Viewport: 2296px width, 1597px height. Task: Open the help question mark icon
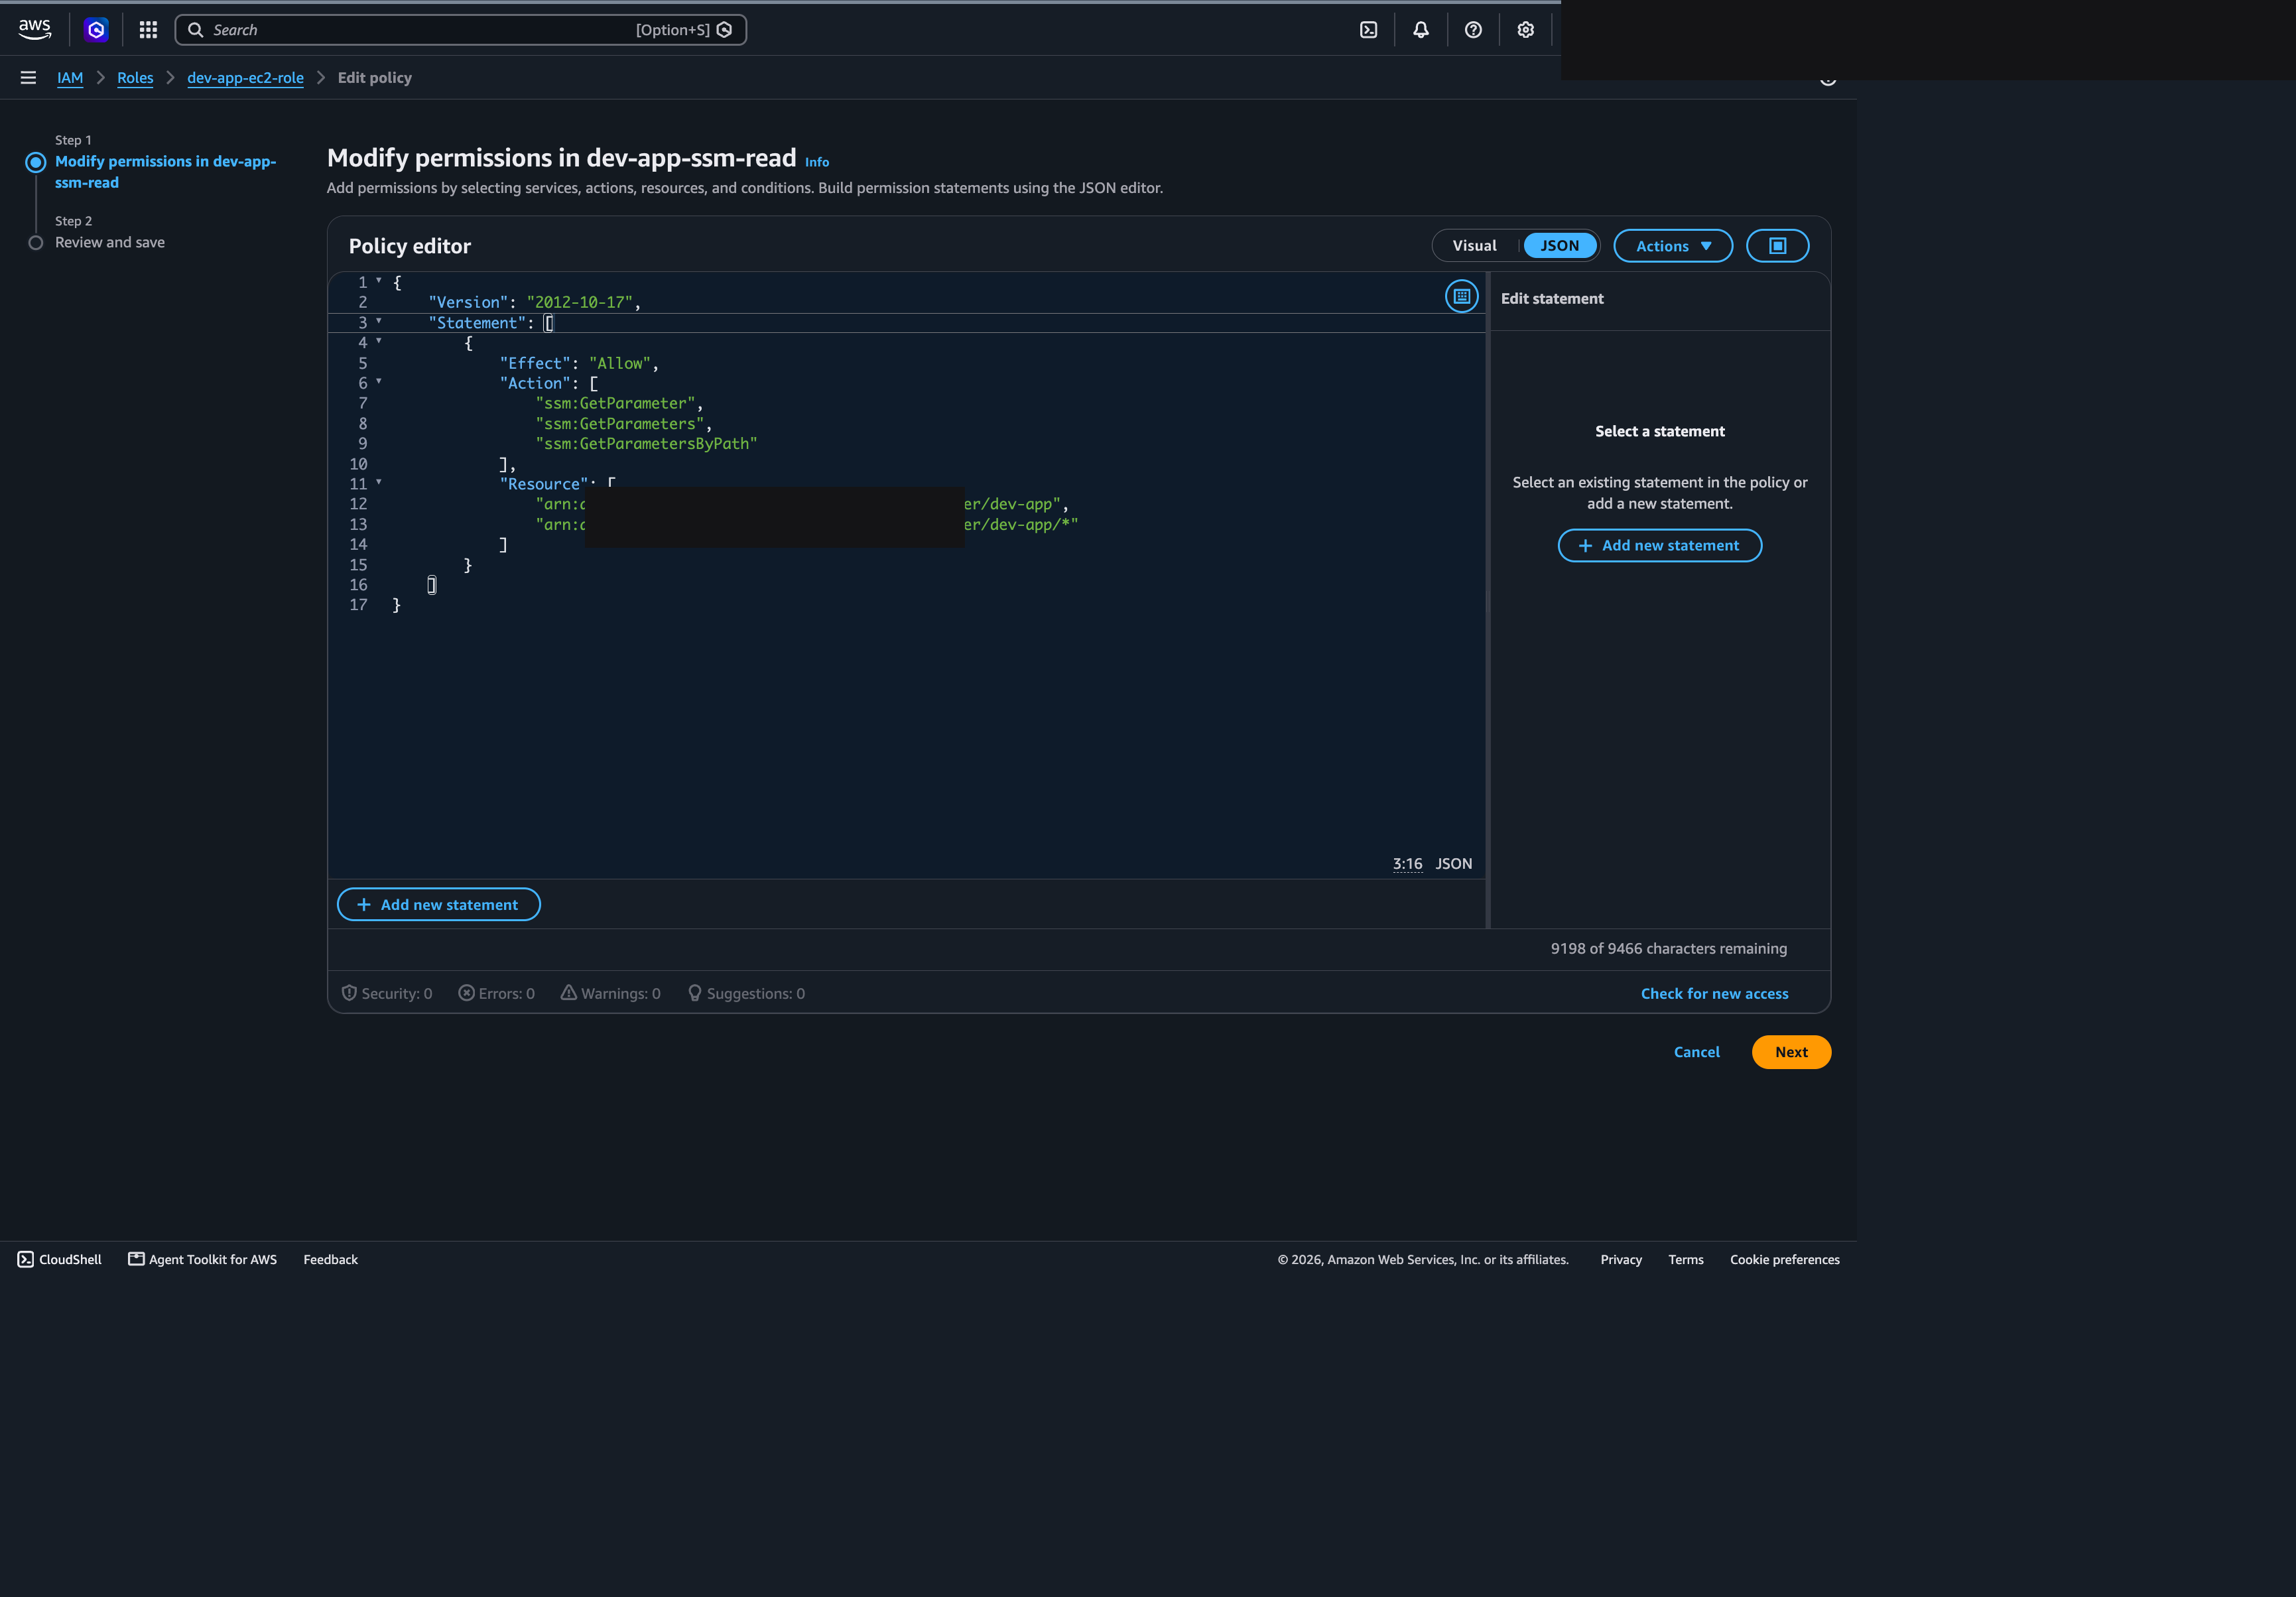1472,30
